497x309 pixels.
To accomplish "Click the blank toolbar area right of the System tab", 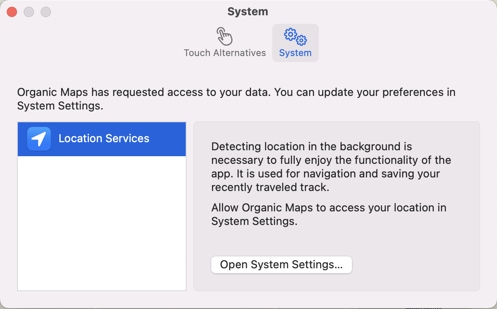I will coord(403,42).
